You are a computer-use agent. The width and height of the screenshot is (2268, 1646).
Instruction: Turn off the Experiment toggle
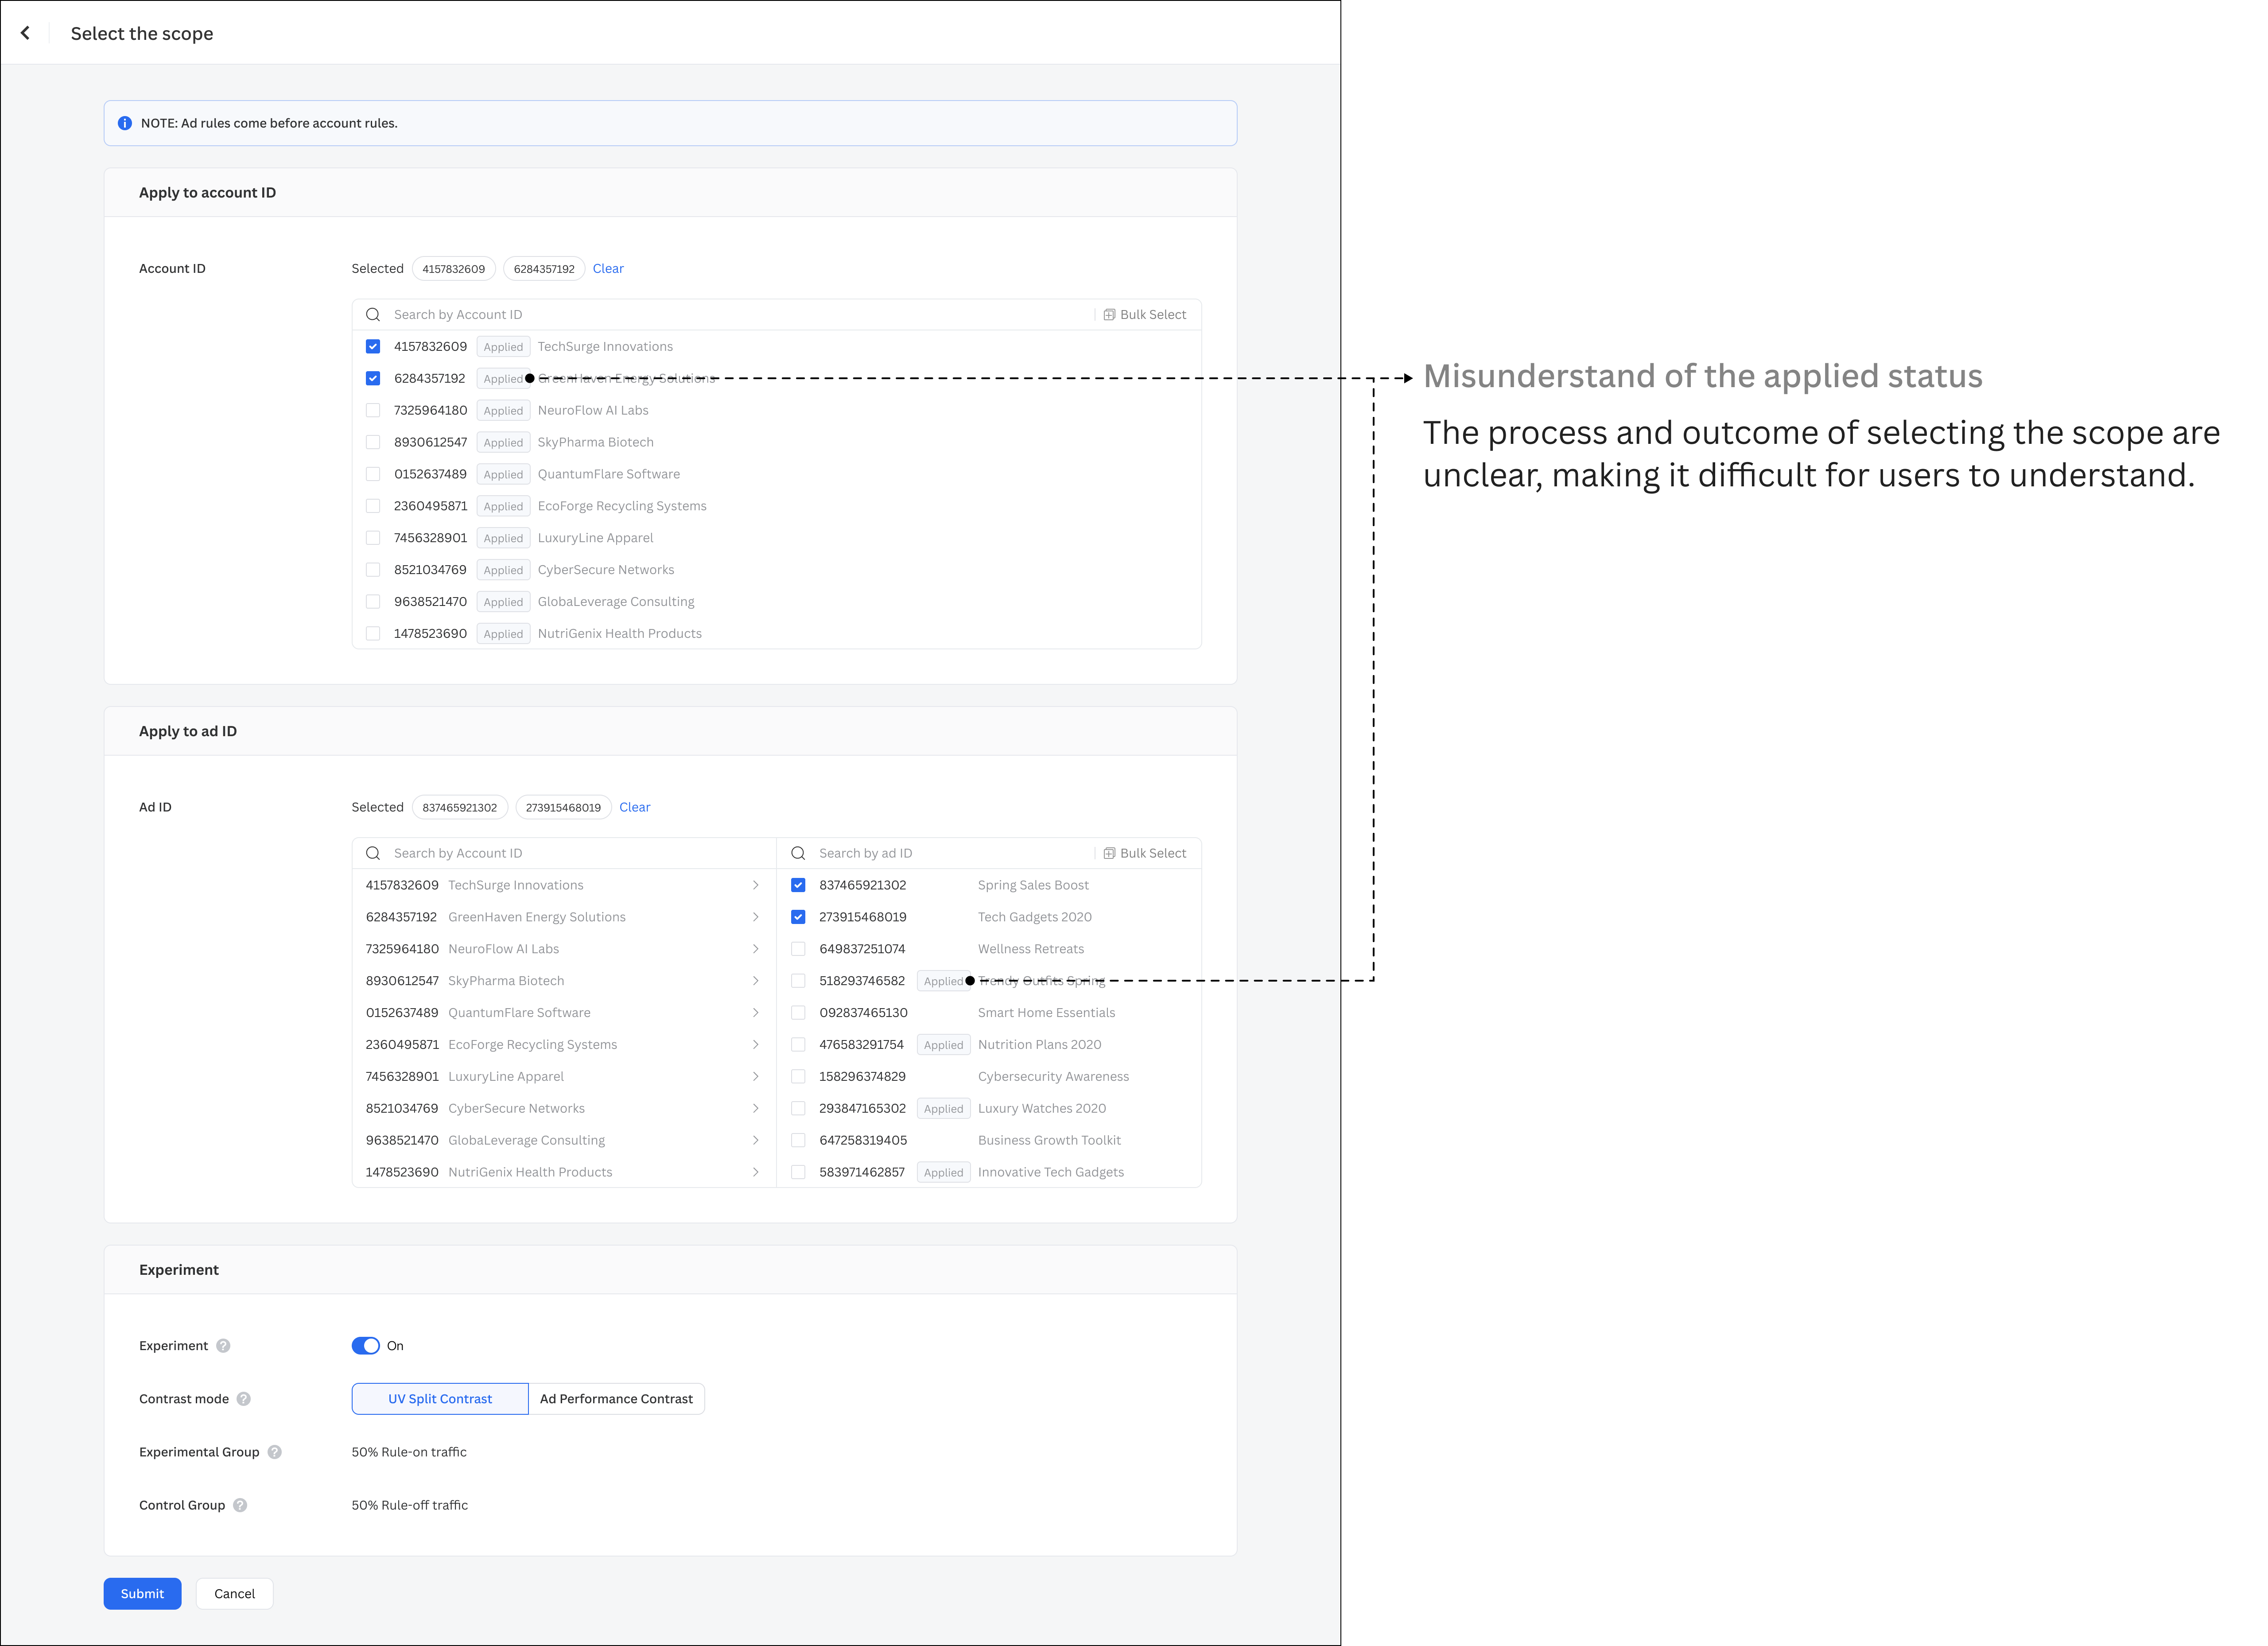[x=366, y=1346]
